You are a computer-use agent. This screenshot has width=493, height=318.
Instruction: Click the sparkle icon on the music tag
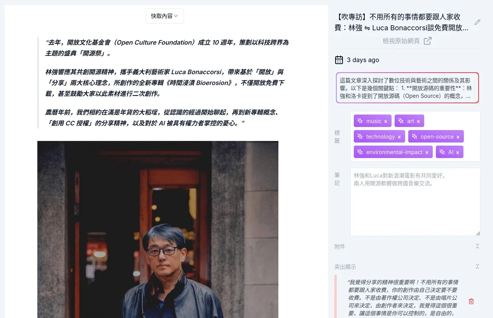coord(360,121)
